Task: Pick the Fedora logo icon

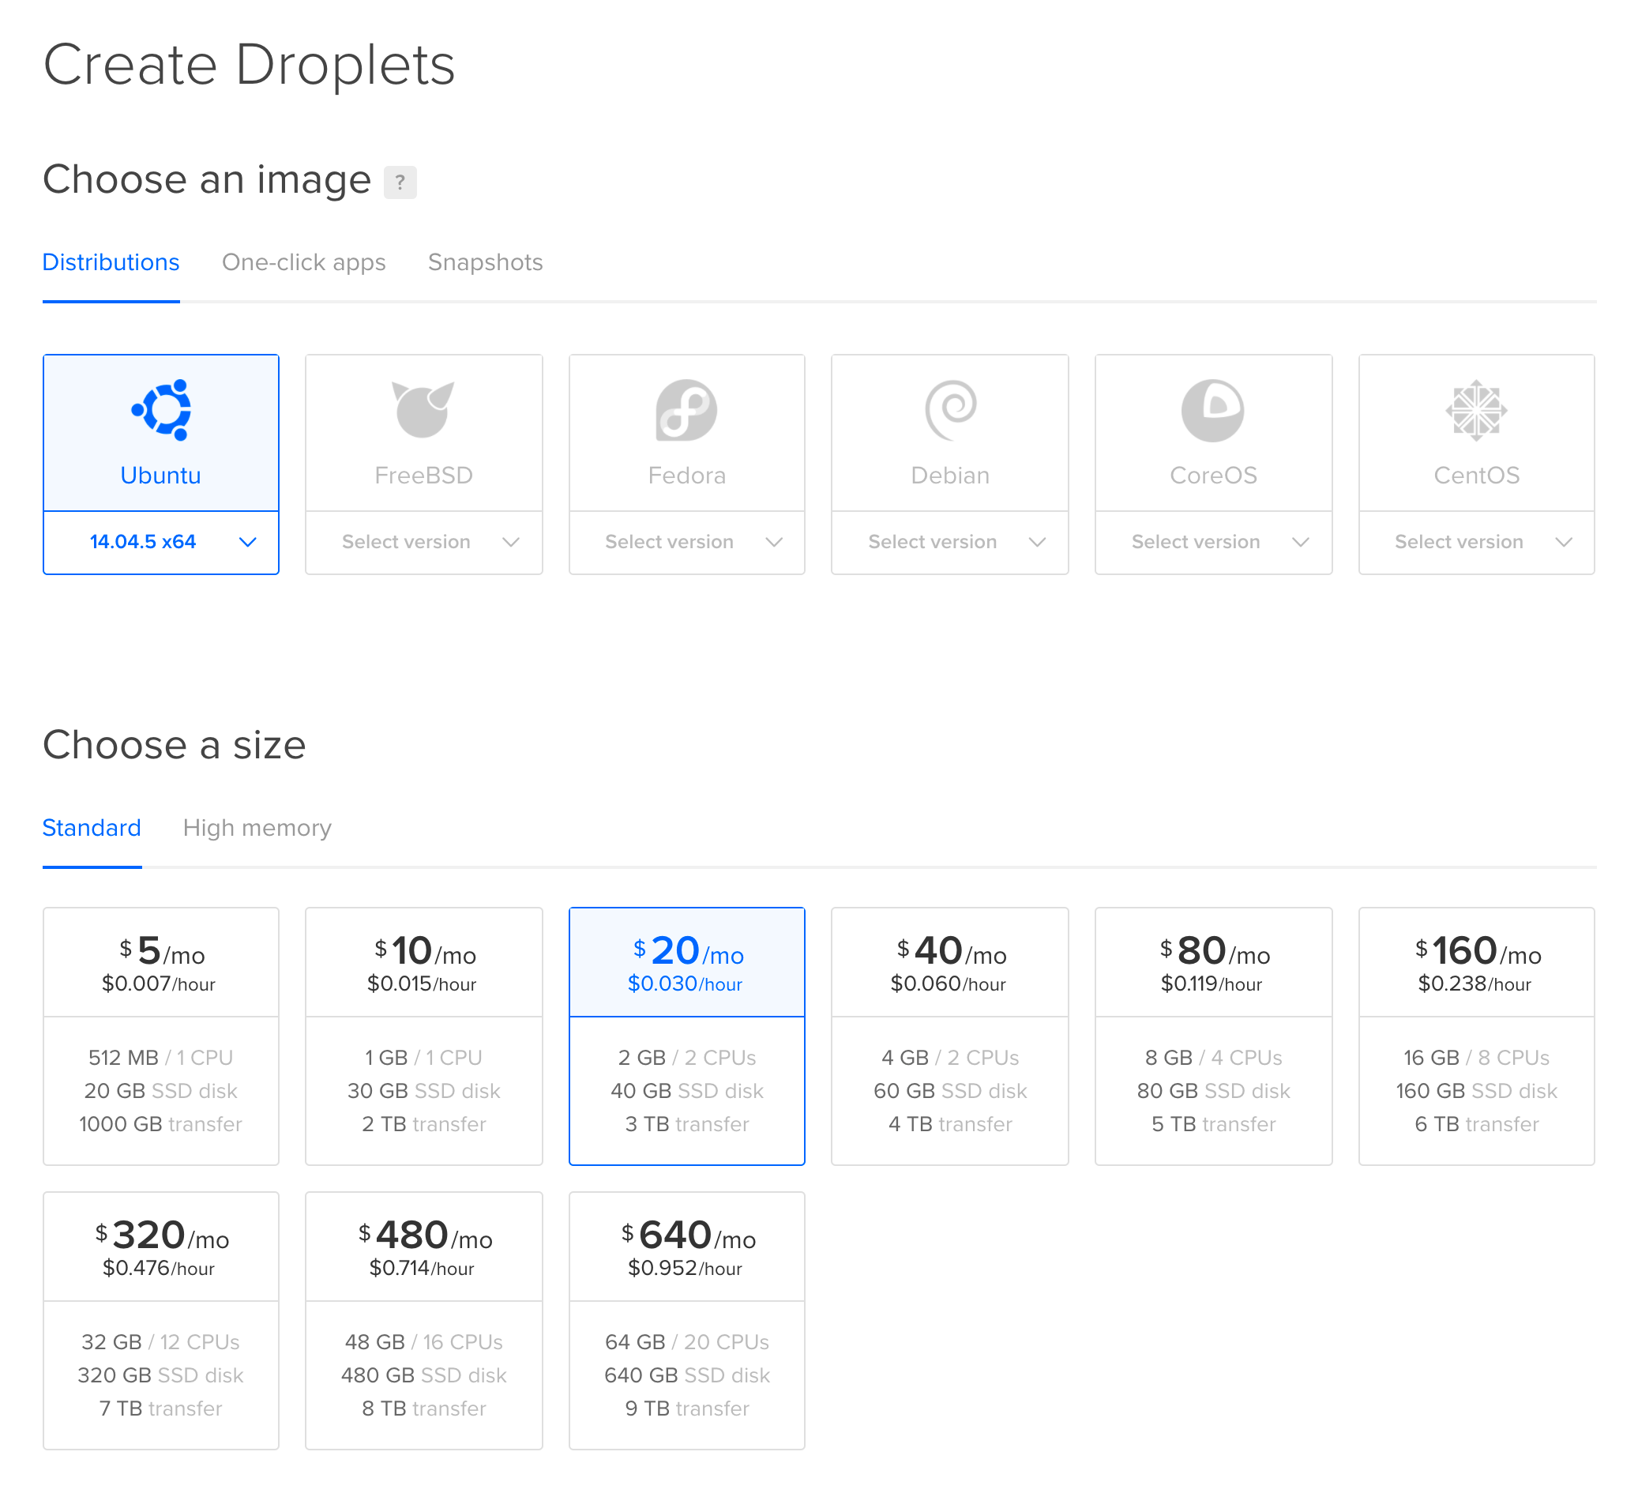Action: click(x=686, y=411)
